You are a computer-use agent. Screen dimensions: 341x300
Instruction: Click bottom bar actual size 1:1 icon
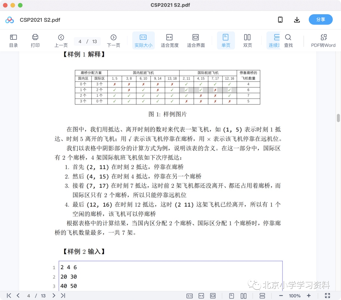189,296
